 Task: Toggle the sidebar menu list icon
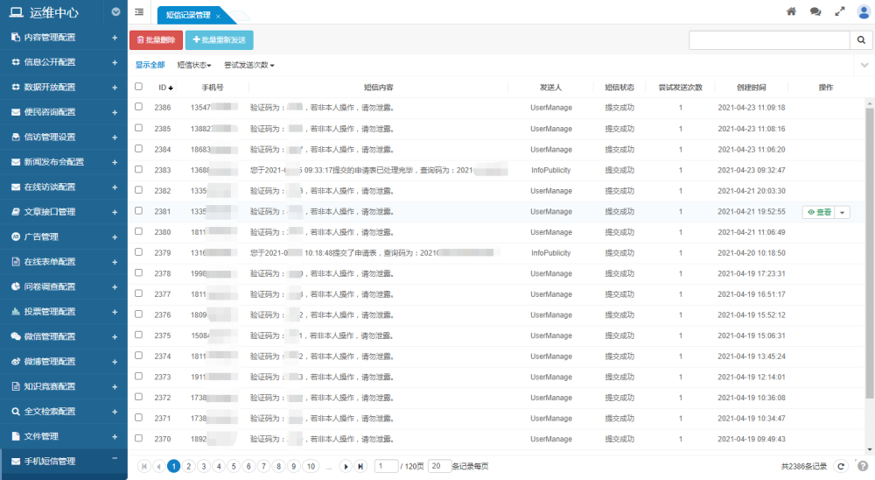[x=140, y=12]
